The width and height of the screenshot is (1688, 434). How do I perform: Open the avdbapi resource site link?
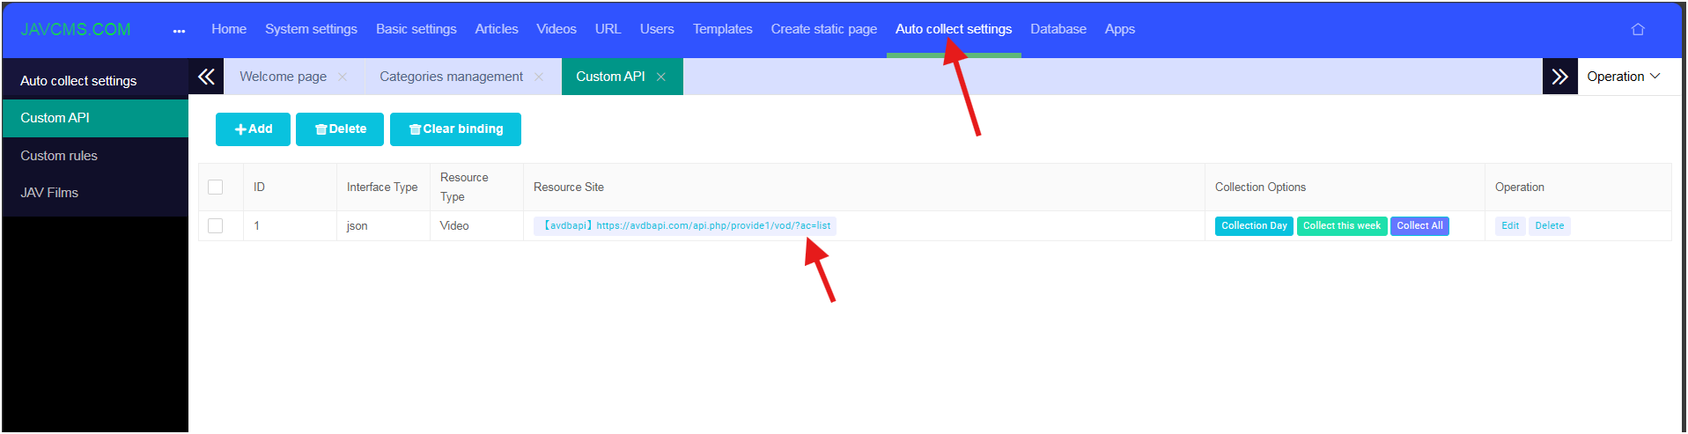pyautogui.click(x=687, y=226)
